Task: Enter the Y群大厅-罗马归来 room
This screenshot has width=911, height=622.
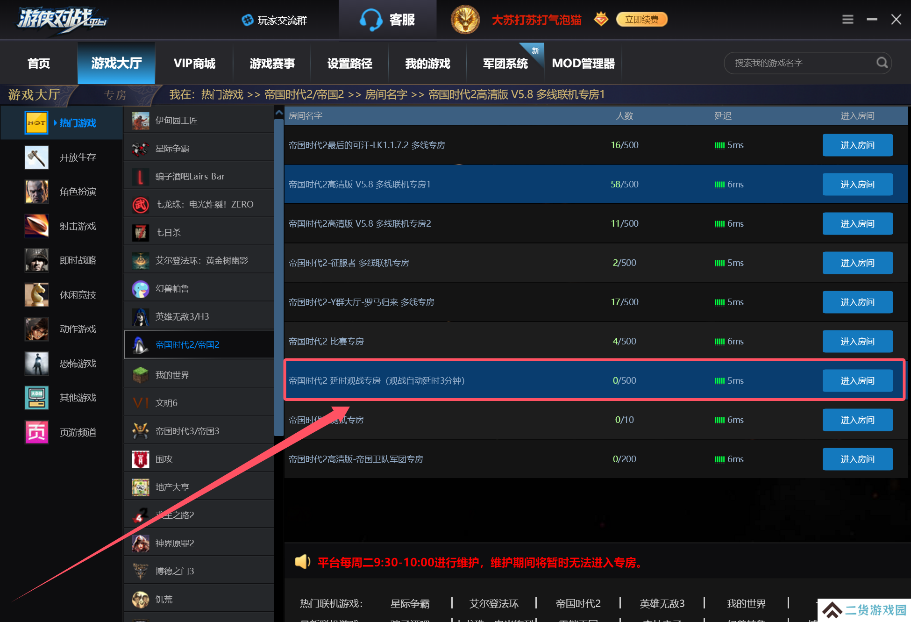Action: (x=857, y=302)
